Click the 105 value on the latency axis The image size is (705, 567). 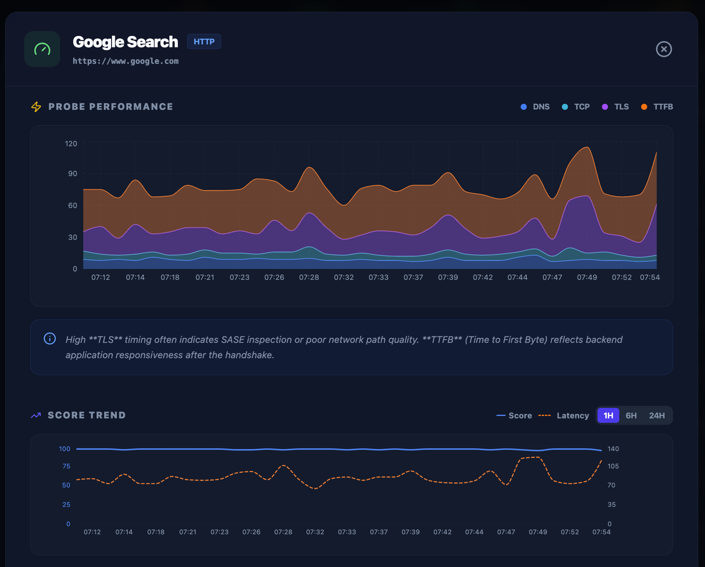coord(613,466)
